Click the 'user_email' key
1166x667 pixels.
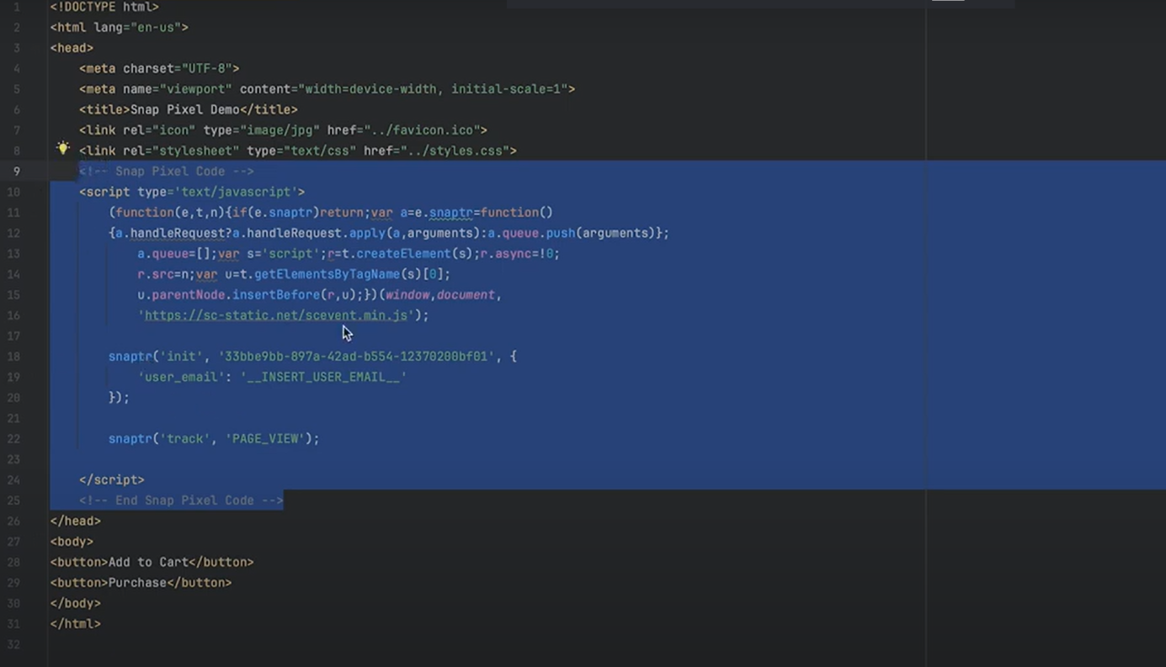point(181,377)
